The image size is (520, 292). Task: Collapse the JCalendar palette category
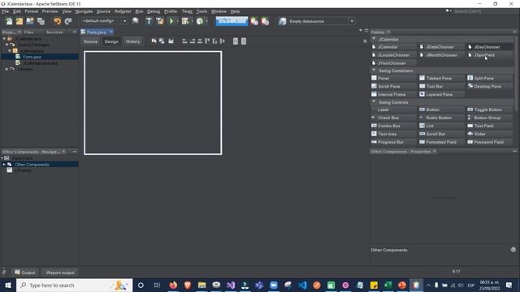374,39
